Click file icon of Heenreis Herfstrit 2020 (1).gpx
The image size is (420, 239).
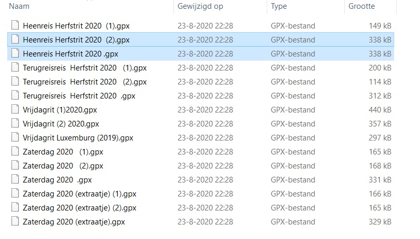pos(15,25)
